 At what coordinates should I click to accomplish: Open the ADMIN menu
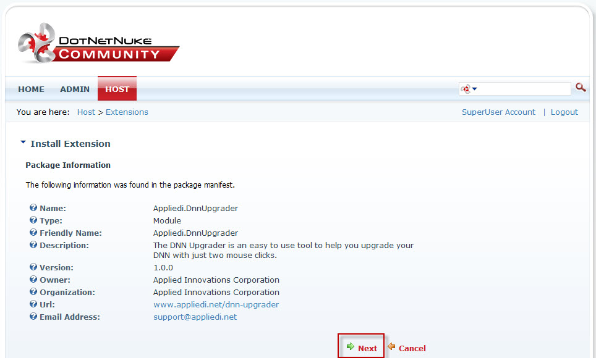[75, 89]
